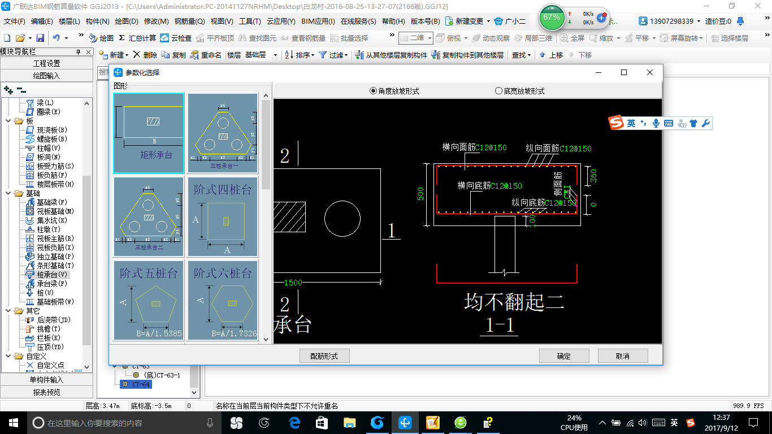Screen dimensions: 772x434
Task: Click the new file icon in toolbar
Action: tap(7, 38)
